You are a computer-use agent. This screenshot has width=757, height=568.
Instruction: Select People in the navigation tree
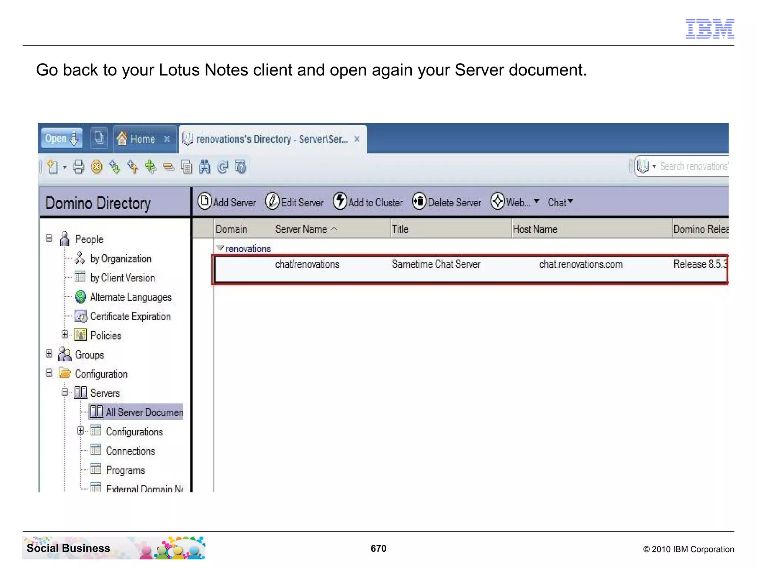pos(89,239)
